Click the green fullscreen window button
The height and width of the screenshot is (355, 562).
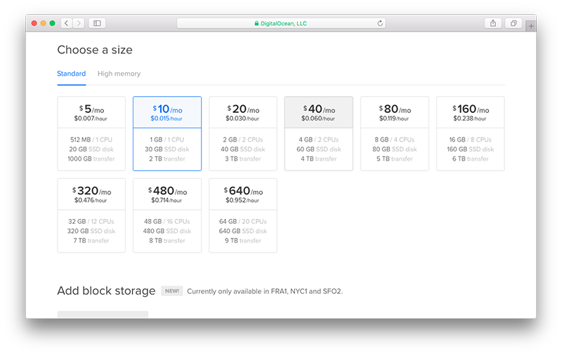point(52,23)
